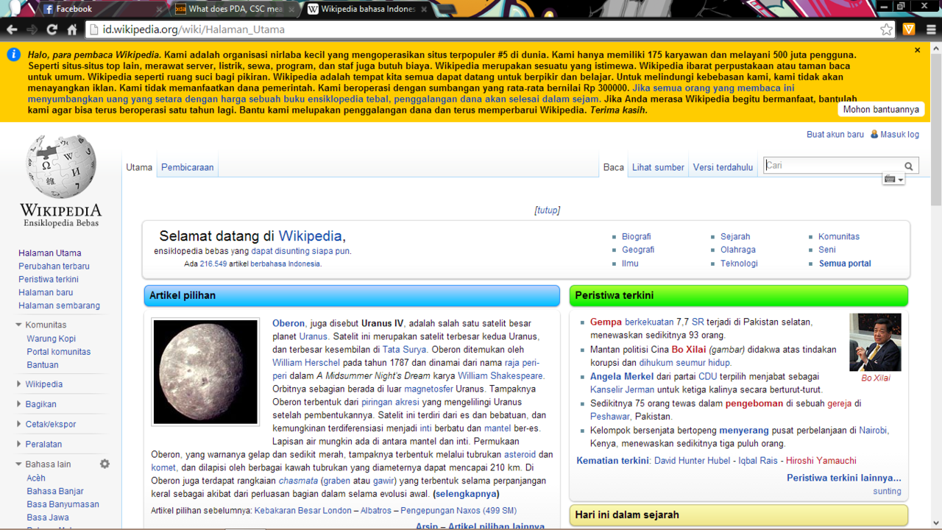Viewport: 942px width, 530px height.
Task: Click the tutup link
Action: tap(547, 210)
